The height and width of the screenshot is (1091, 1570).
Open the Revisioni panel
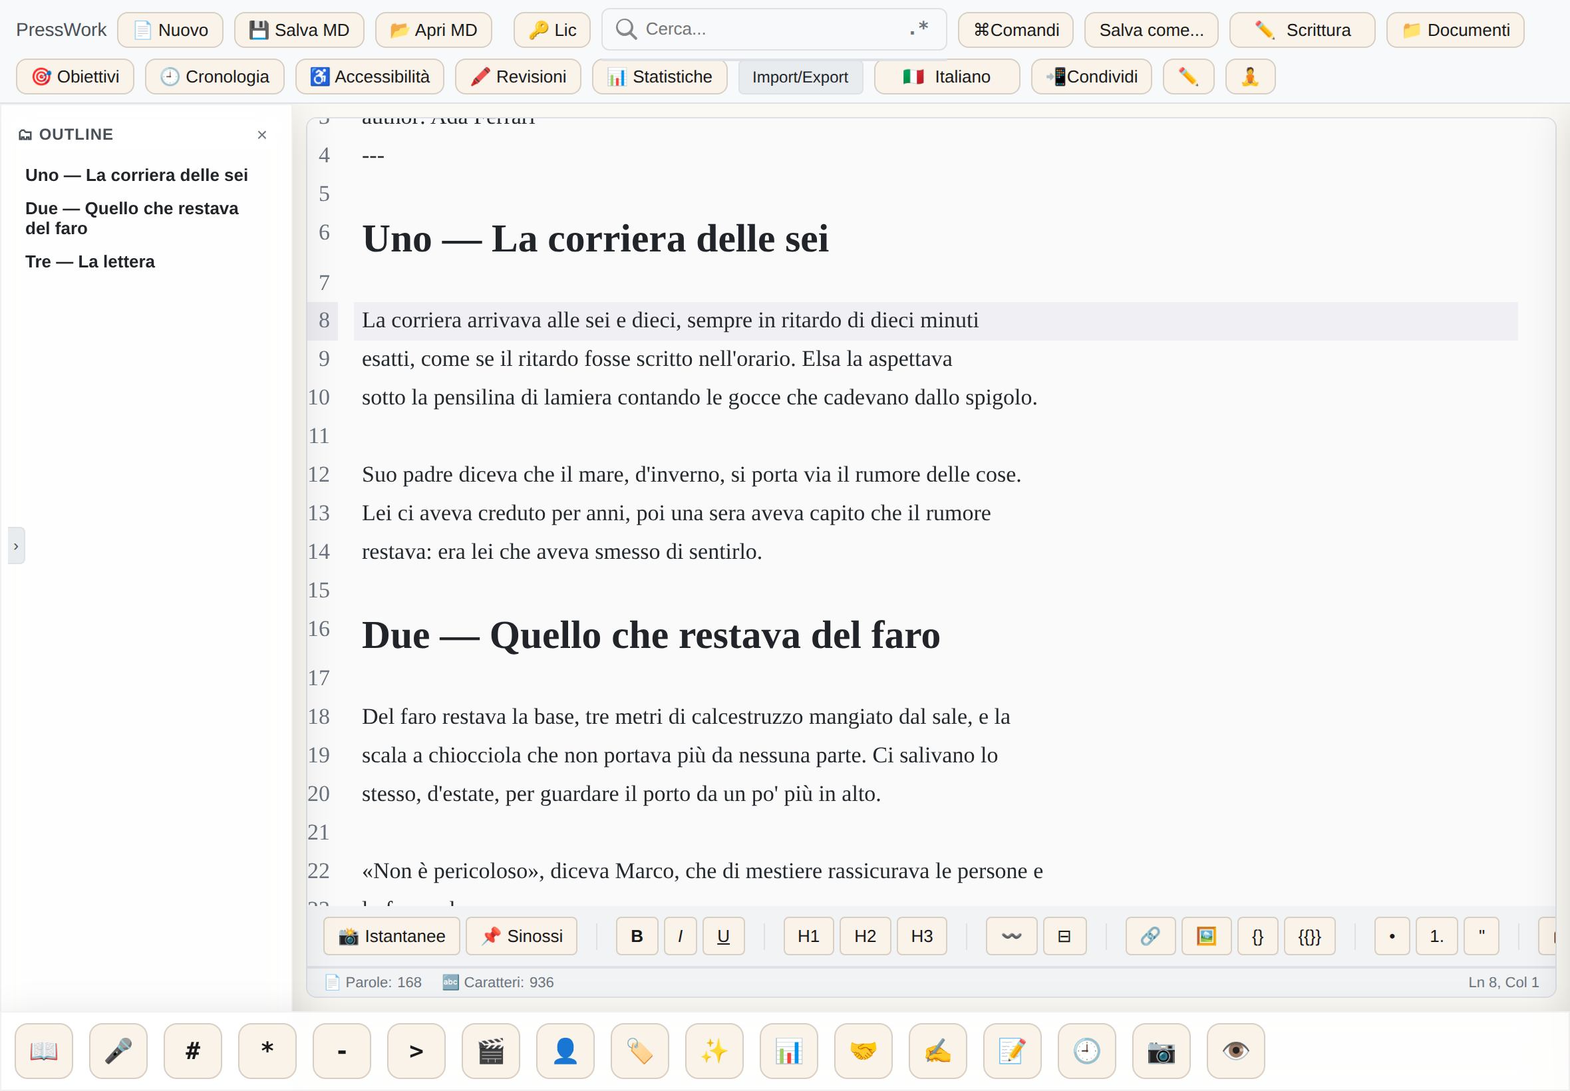[x=518, y=77]
